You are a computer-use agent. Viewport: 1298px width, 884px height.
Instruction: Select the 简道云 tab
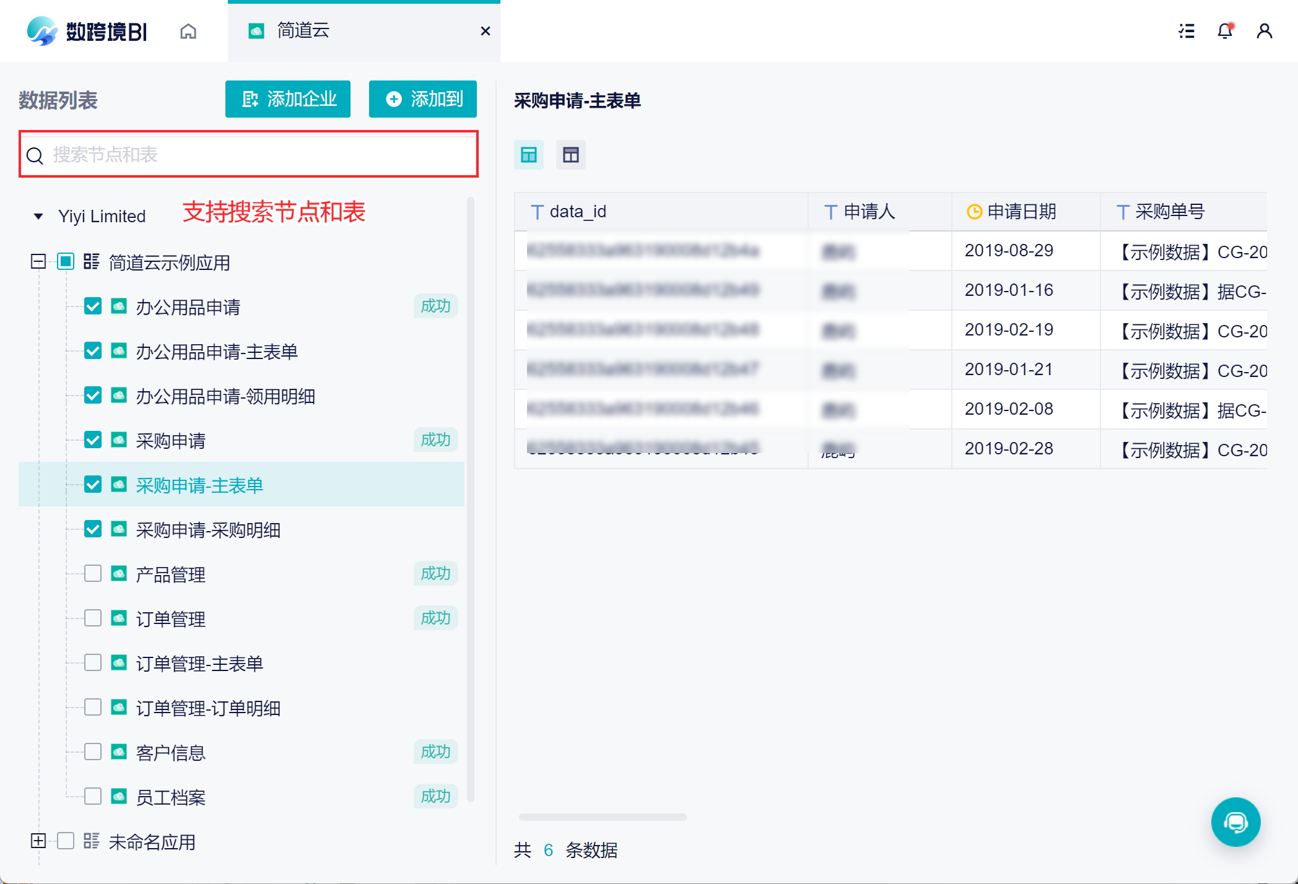coord(303,31)
